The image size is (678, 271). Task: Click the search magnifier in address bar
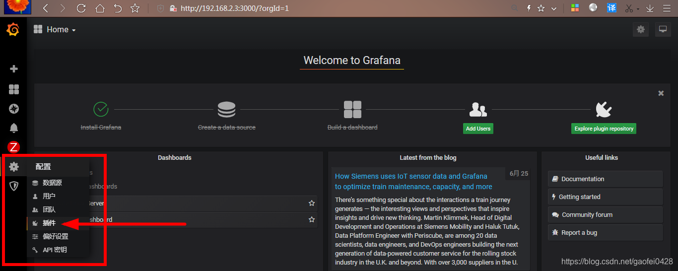515,8
